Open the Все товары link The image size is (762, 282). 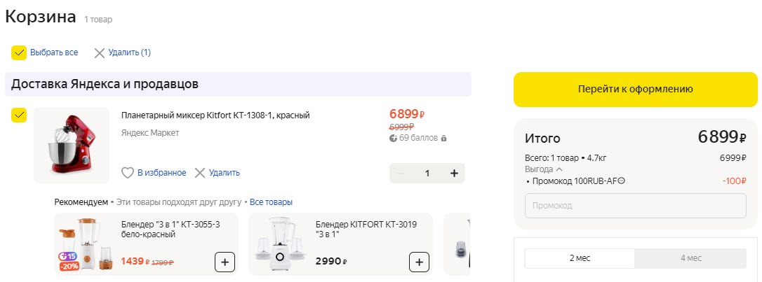point(271,202)
